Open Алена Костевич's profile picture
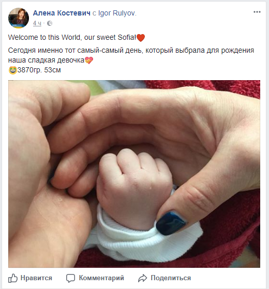This screenshot has height=289, width=269. [19, 18]
